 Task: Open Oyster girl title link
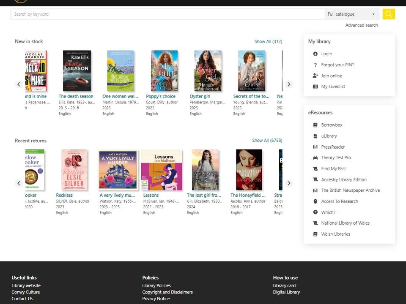tap(200, 96)
